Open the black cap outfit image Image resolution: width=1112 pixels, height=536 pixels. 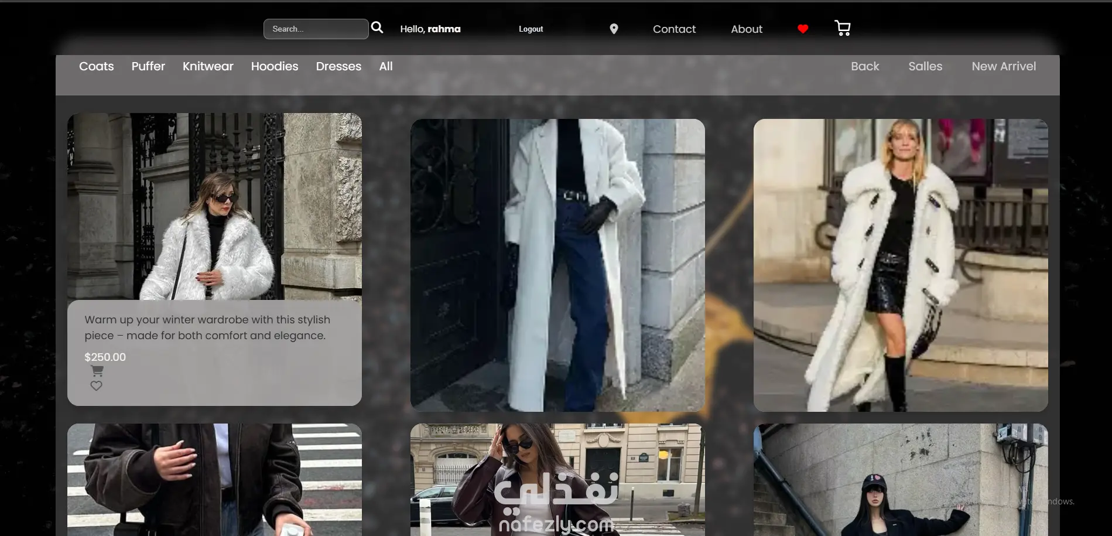(901, 480)
